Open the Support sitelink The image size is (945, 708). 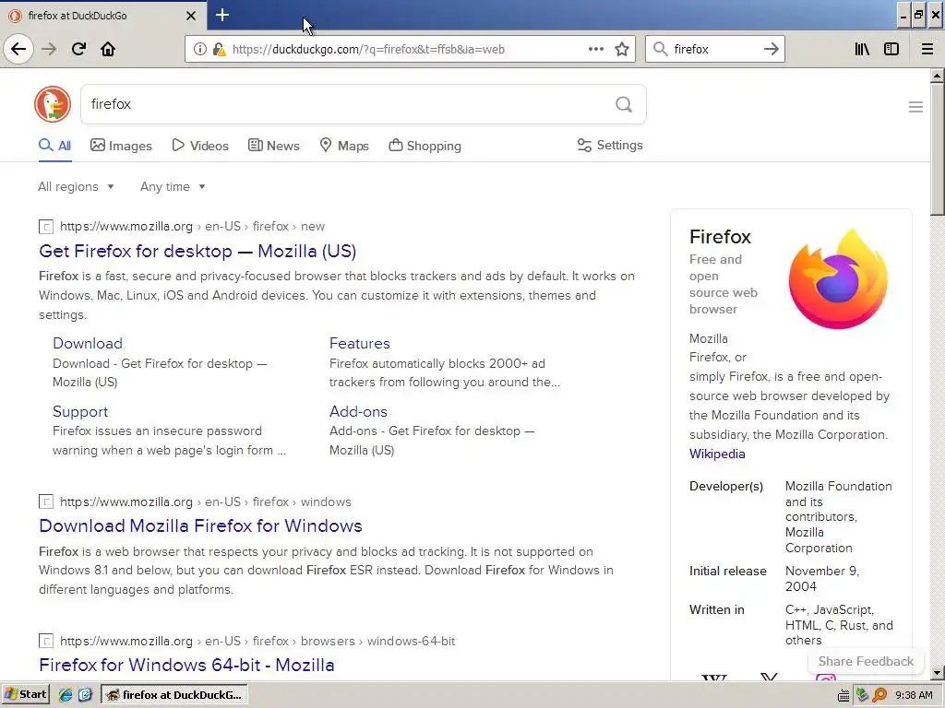tap(80, 412)
